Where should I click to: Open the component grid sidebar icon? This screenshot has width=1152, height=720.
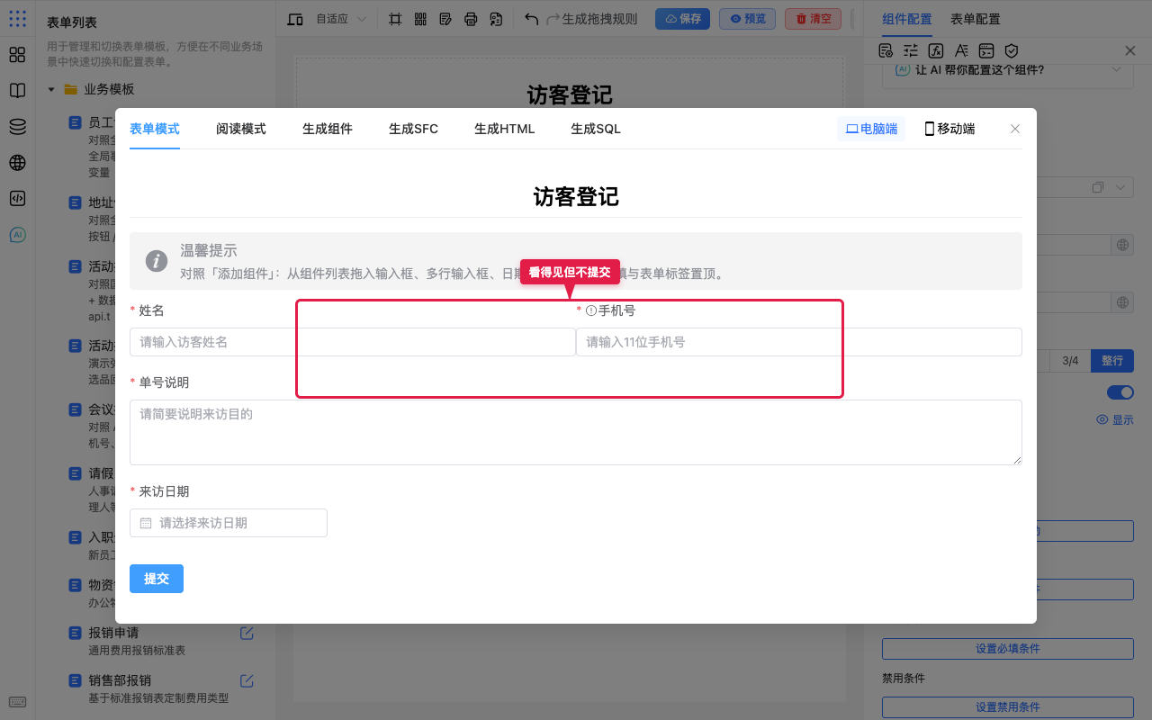(17, 55)
